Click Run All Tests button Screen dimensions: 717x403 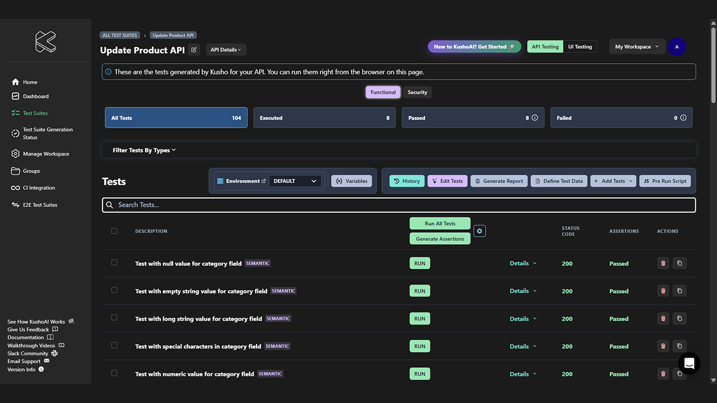point(440,223)
